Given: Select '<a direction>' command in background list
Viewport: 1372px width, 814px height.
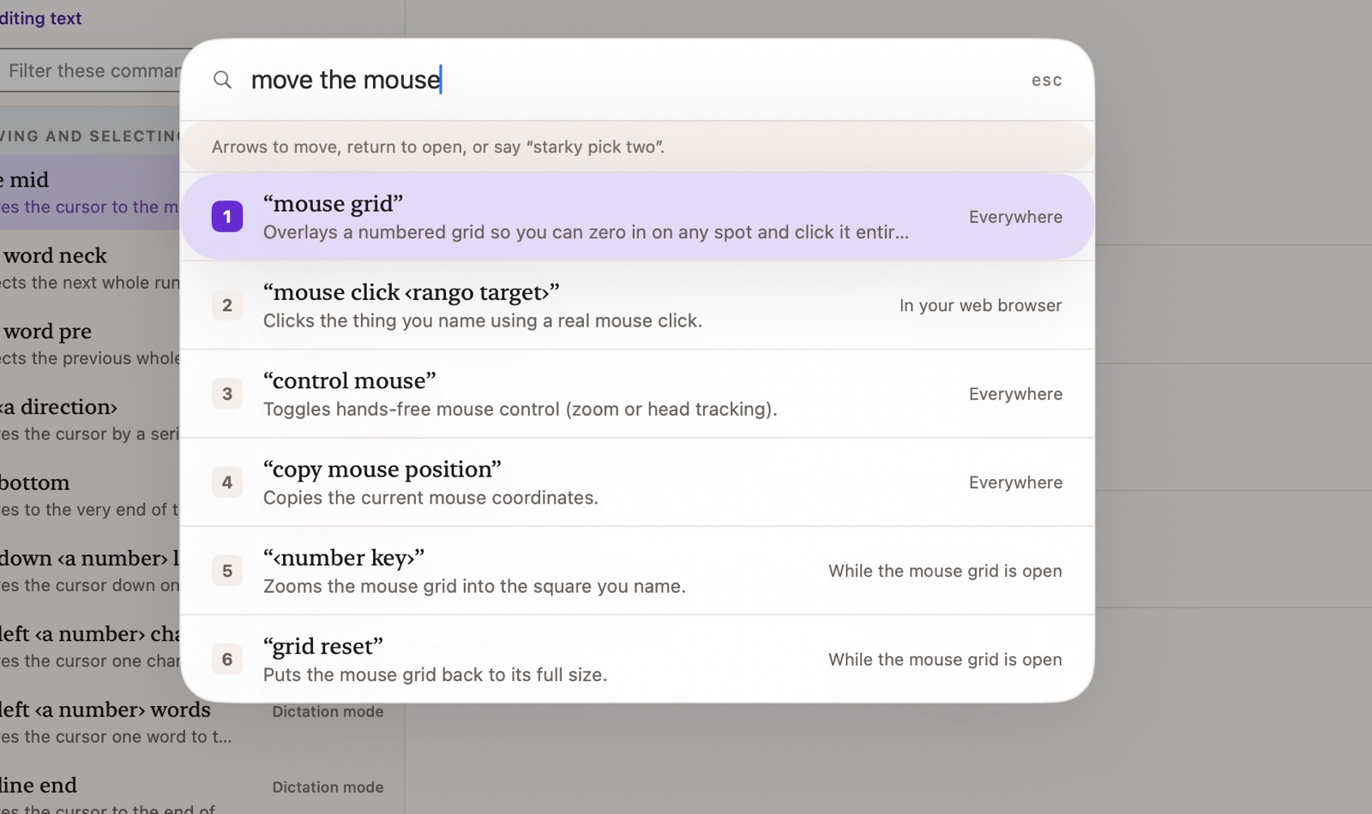Looking at the screenshot, I should pyautogui.click(x=90, y=419).
